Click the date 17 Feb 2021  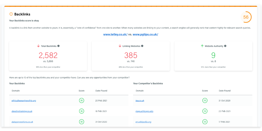225,122
